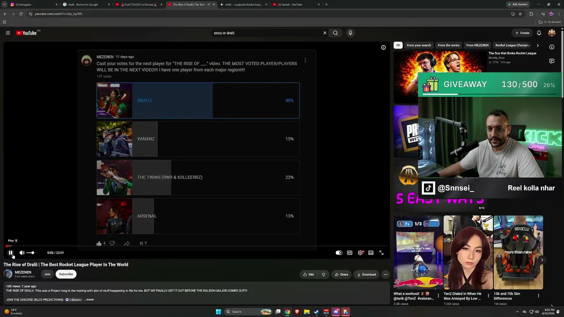
Task: Open File Explorer from taskbar
Action: [x=307, y=312]
